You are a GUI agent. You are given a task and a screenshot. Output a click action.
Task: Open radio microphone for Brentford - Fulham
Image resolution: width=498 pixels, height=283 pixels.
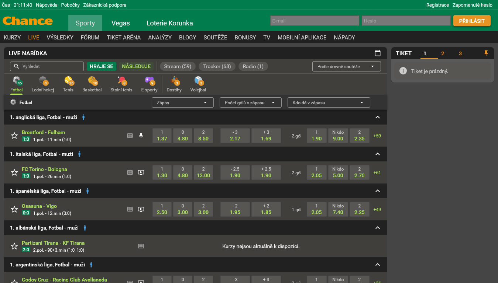pyautogui.click(x=141, y=136)
